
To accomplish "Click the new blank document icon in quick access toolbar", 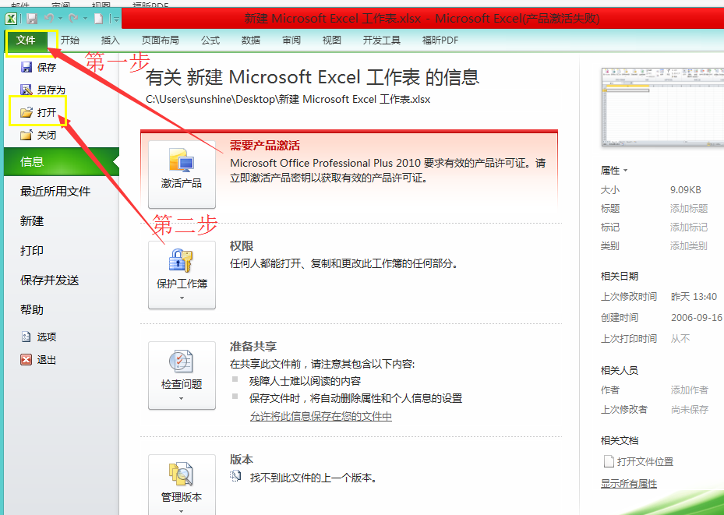I will click(x=98, y=19).
